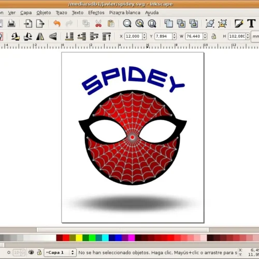Click the Paste clipboard icon
259x259 pixels.
coord(111,23)
